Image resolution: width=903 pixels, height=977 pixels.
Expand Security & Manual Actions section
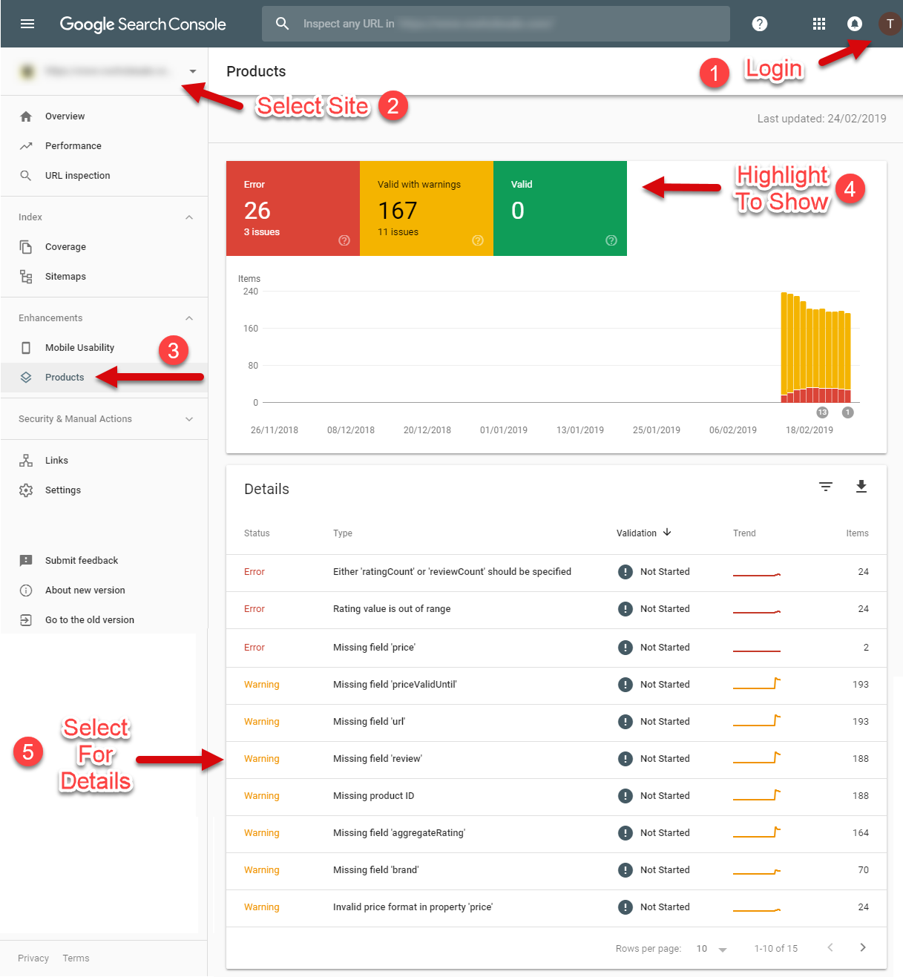(x=189, y=419)
